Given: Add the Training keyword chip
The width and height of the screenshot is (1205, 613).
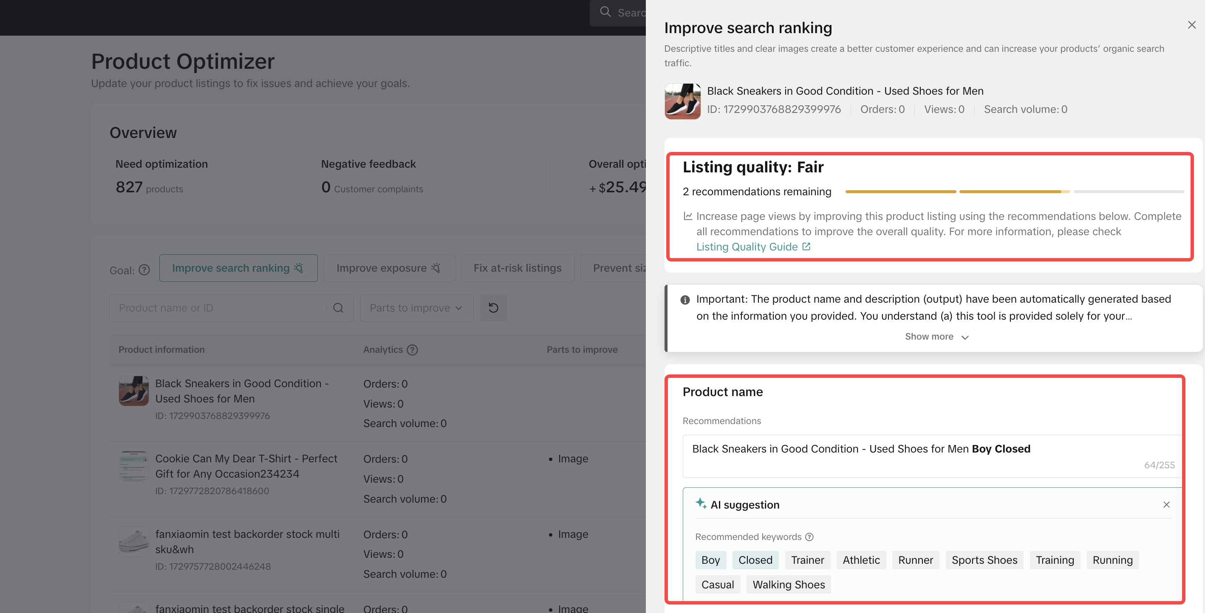Looking at the screenshot, I should (x=1055, y=560).
